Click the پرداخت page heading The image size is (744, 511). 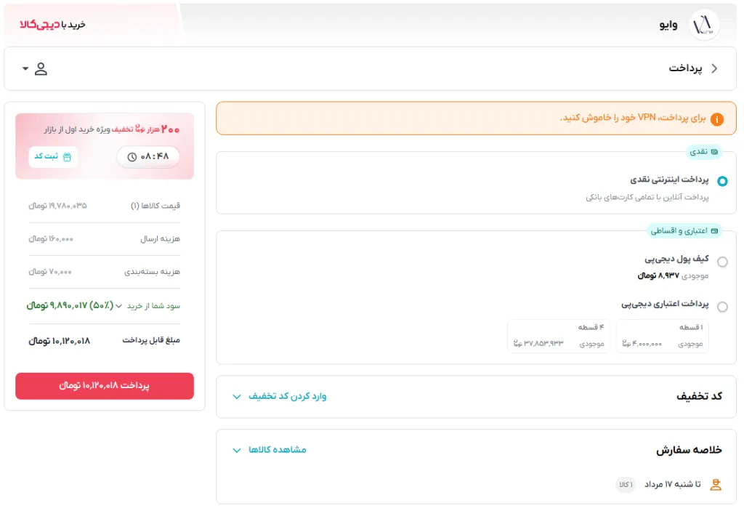click(x=685, y=68)
